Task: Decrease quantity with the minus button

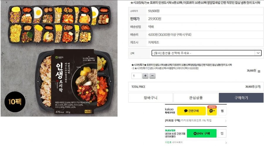Action: (x=152, y=76)
